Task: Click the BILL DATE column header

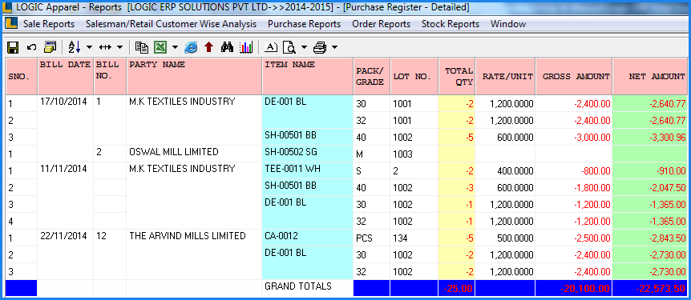Action: click(x=66, y=76)
